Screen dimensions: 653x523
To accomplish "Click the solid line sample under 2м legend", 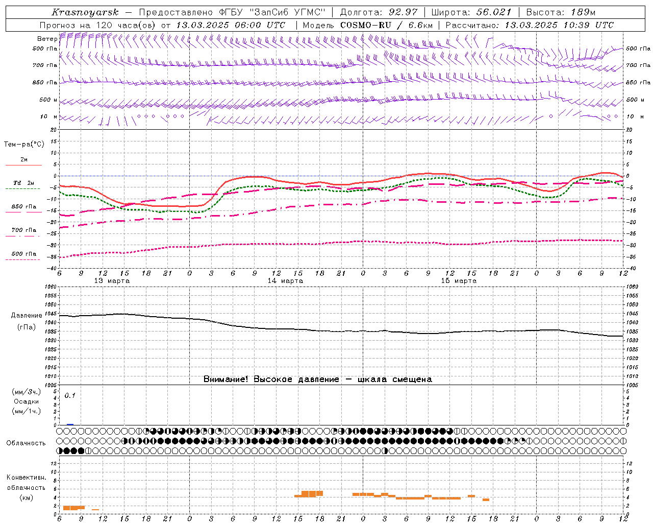I will tap(23, 165).
